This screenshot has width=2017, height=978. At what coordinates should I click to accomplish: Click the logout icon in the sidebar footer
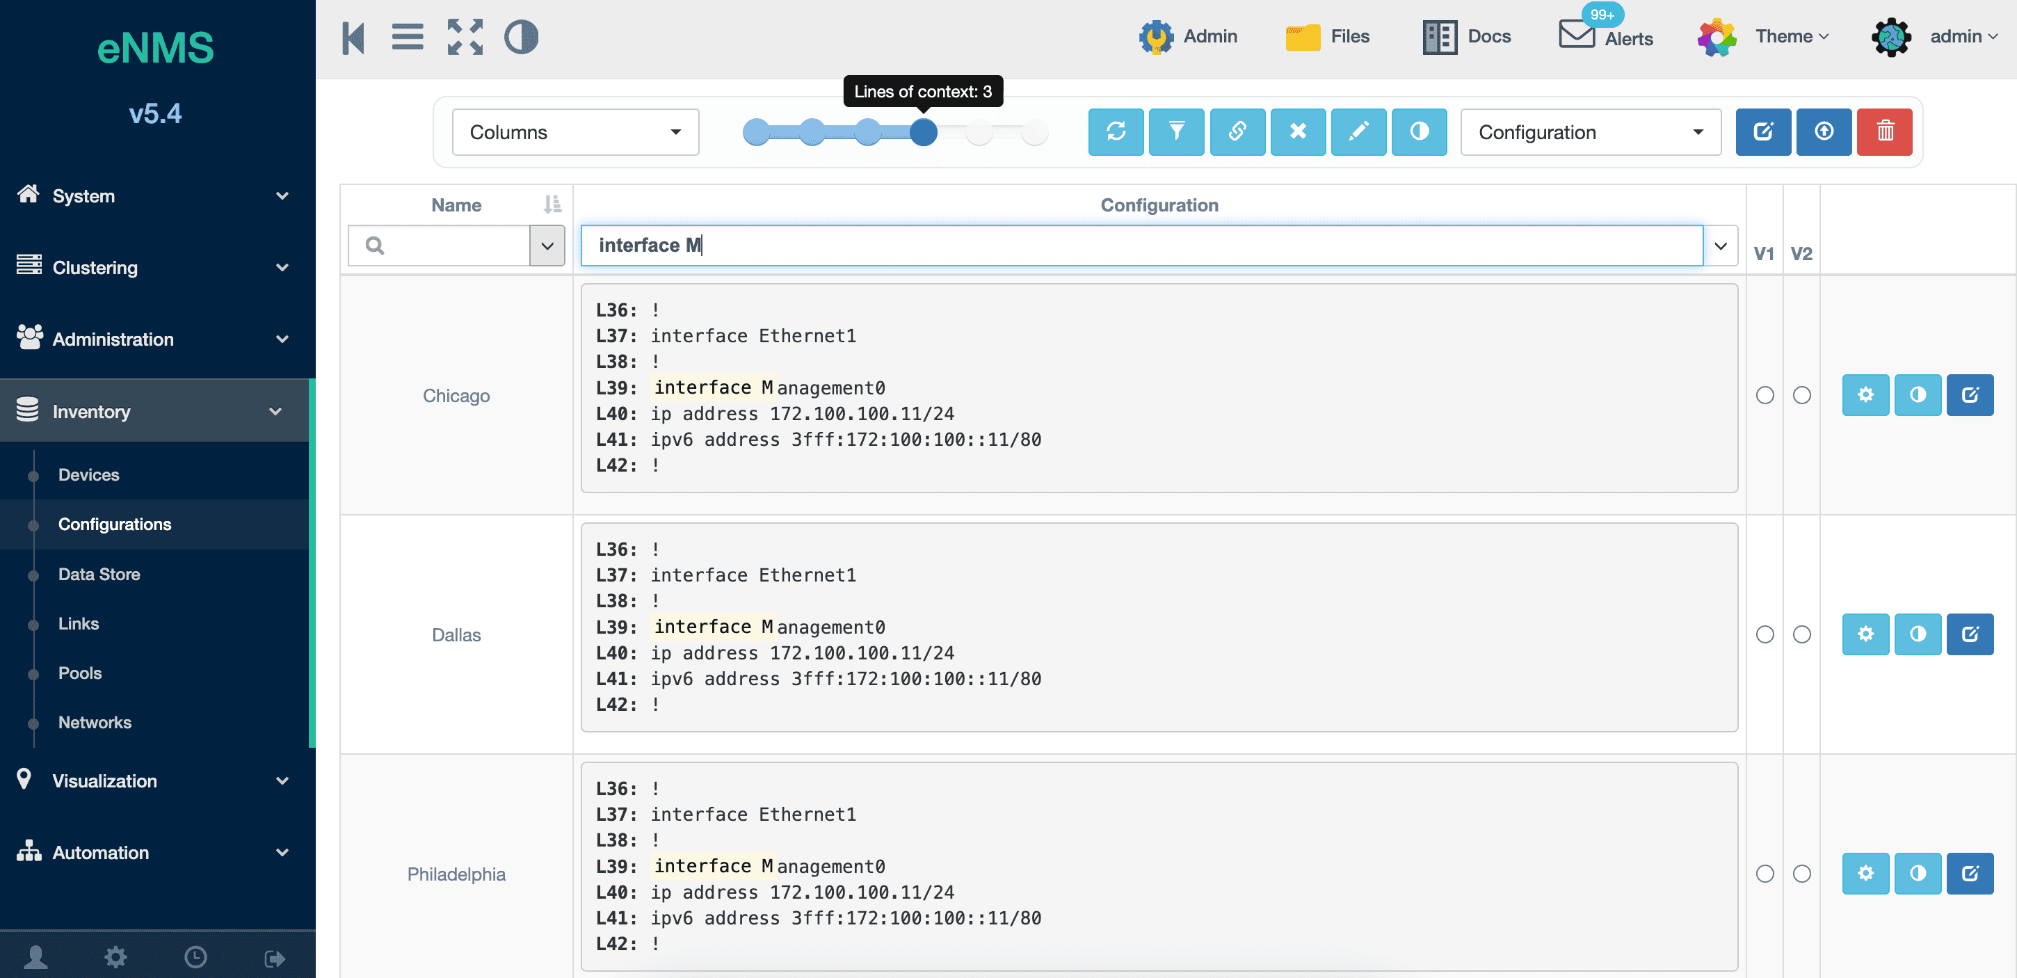(x=275, y=958)
